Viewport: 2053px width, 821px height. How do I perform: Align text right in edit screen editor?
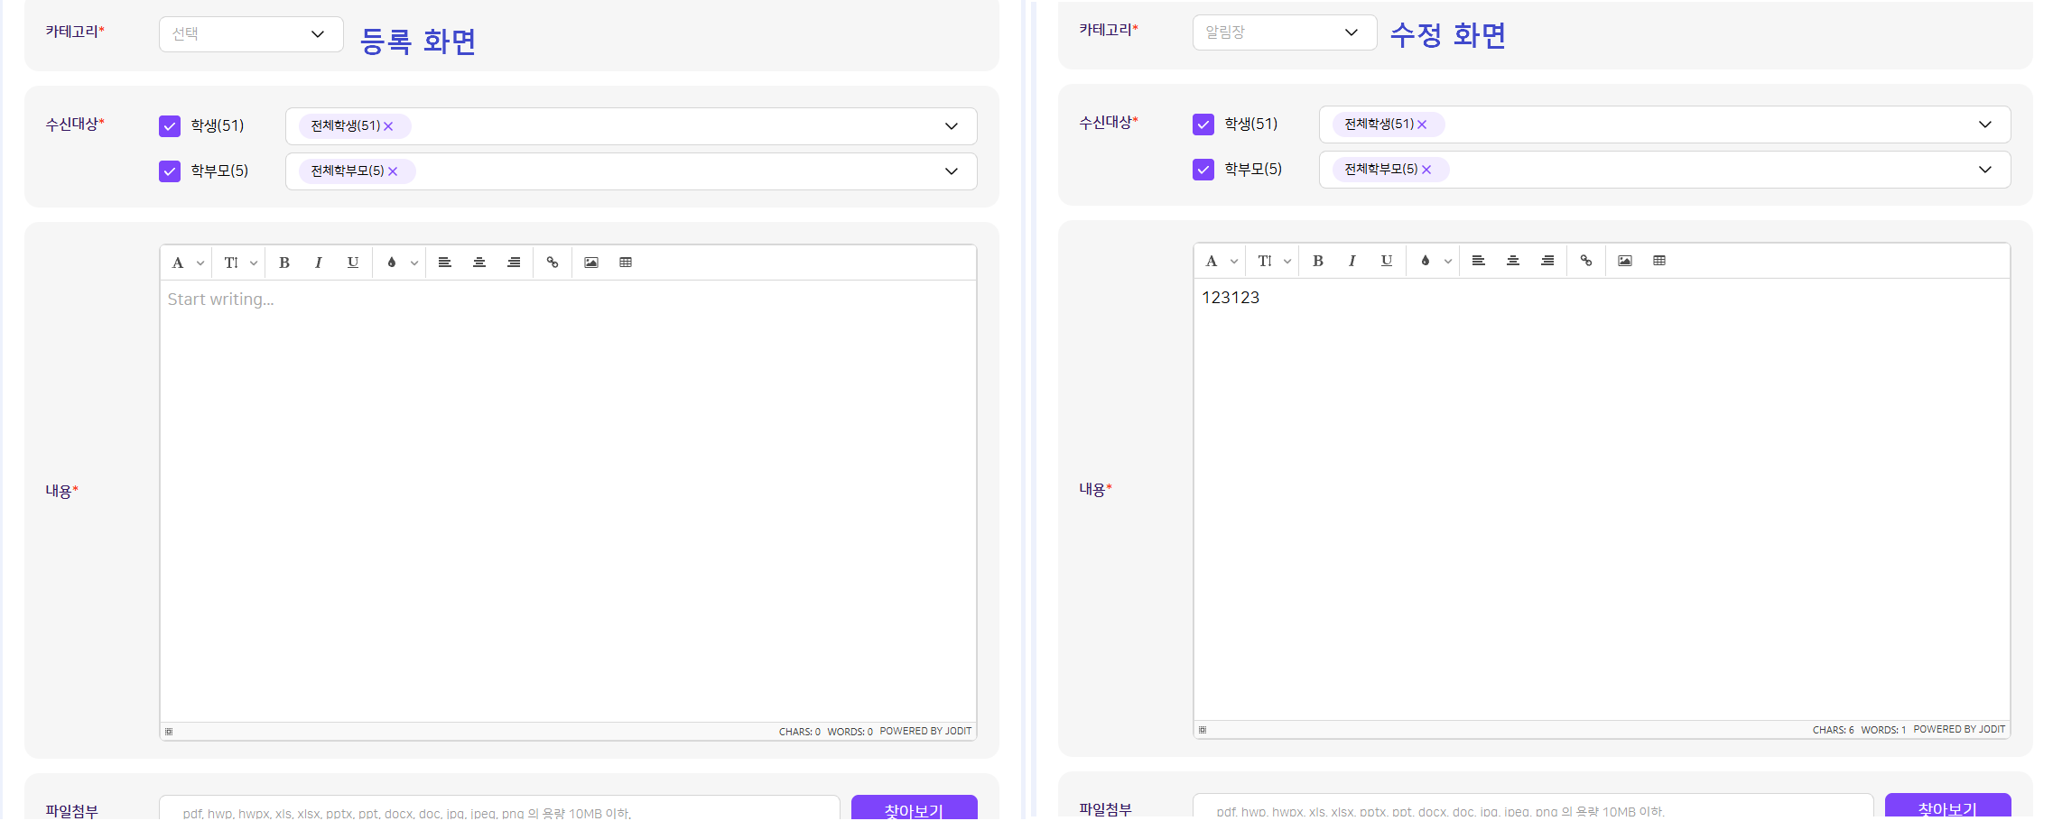click(1547, 261)
